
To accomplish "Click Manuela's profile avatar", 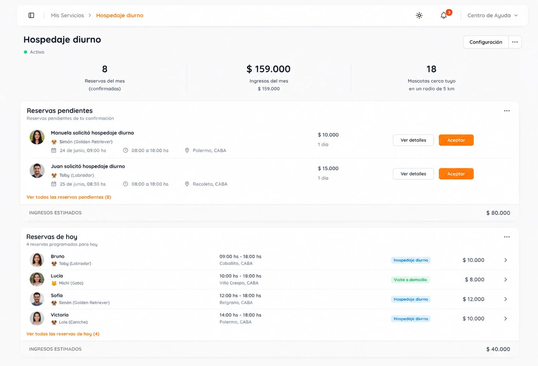I will click(37, 137).
